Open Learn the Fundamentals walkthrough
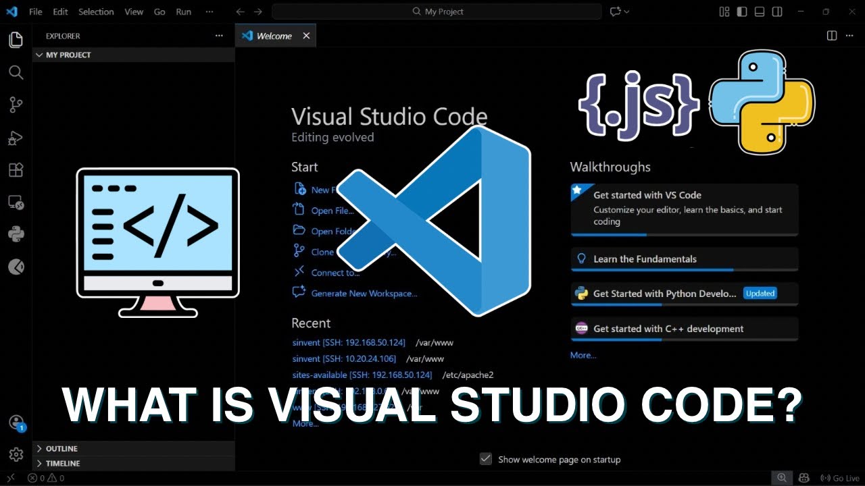This screenshot has width=865, height=486. [x=685, y=259]
